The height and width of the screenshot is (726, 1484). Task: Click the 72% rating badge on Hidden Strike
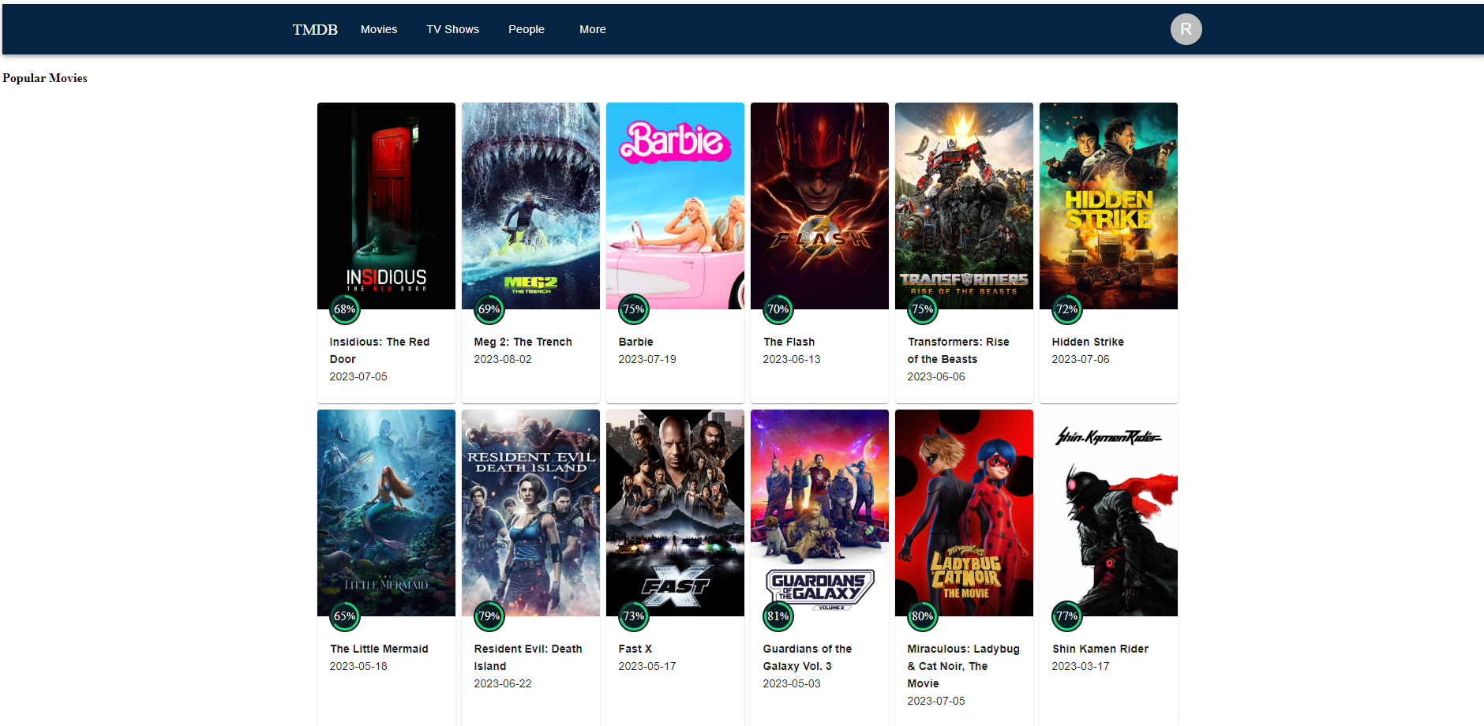click(x=1066, y=309)
